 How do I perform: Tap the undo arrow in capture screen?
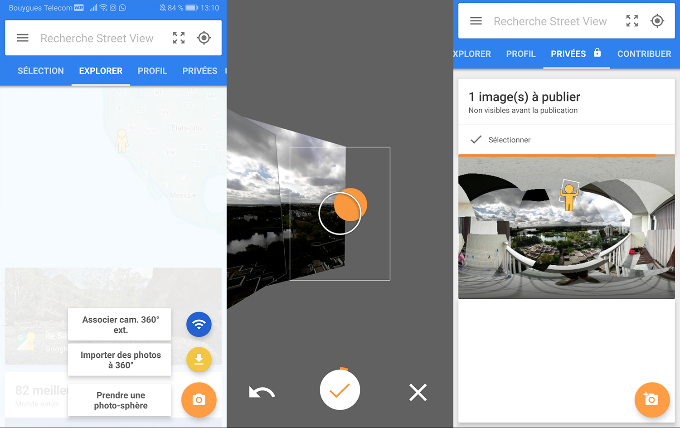[x=262, y=393]
